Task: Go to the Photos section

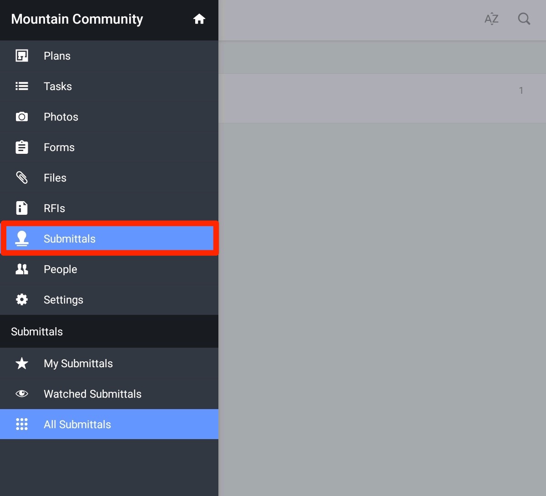Action: pyautogui.click(x=61, y=117)
